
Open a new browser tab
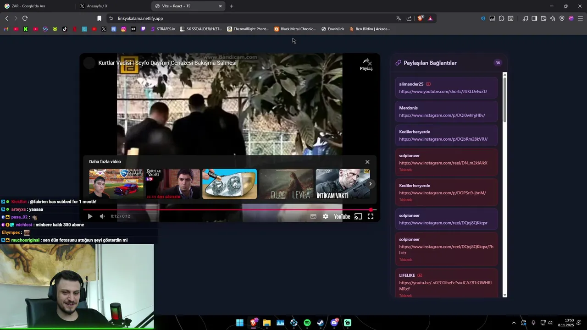[x=232, y=6]
